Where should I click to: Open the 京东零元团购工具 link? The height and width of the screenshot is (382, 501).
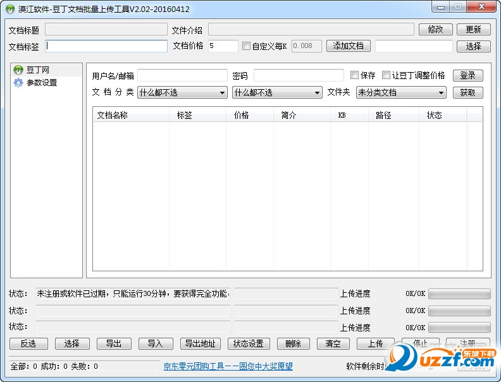pos(228,366)
